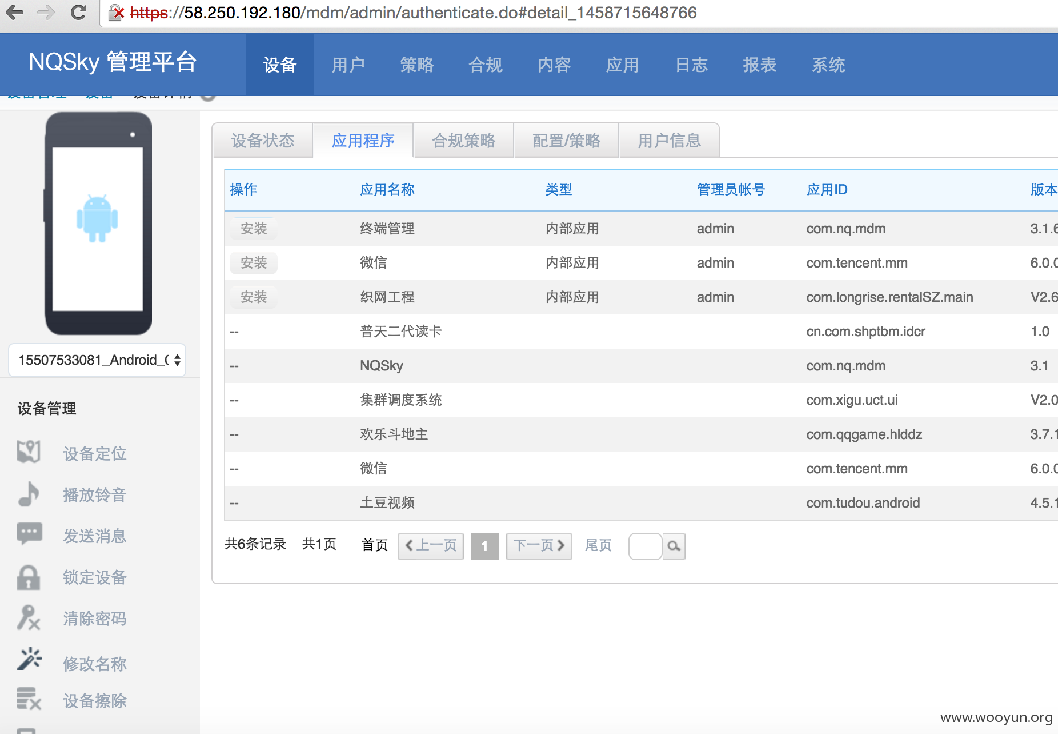The image size is (1058, 734).
Task: Switch to the 设备状态 tab
Action: pyautogui.click(x=263, y=141)
